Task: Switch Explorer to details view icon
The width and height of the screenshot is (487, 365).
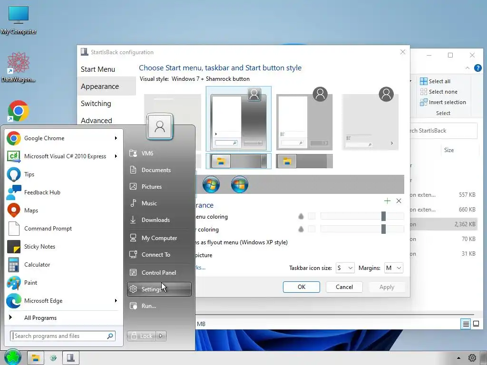Action: pos(466,324)
